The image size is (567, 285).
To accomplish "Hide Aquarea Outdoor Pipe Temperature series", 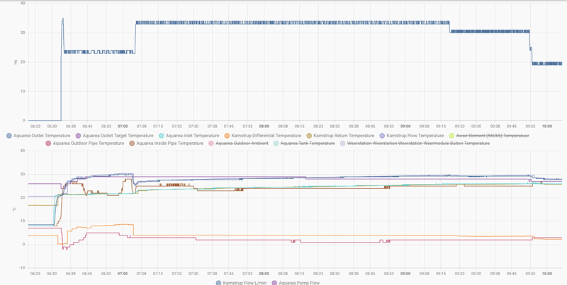I will [84, 144].
